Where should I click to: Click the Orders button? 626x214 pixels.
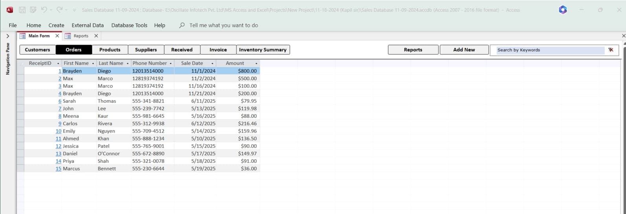(x=74, y=50)
